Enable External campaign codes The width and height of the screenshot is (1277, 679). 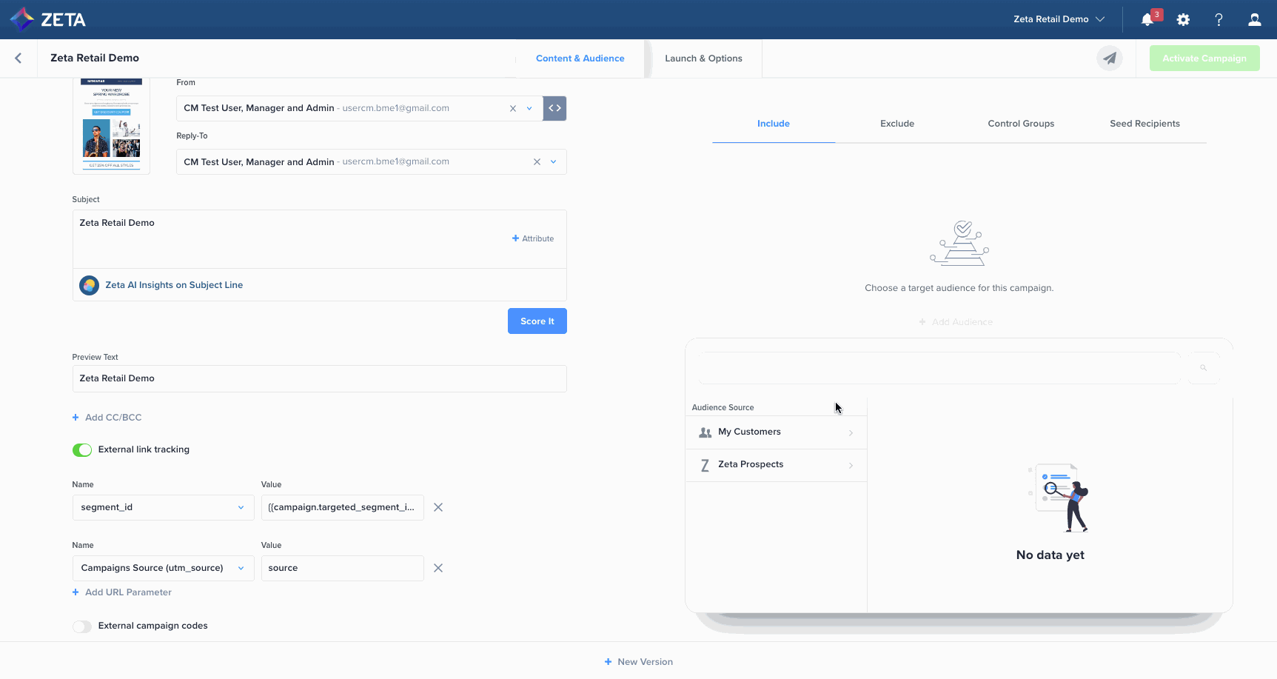(82, 626)
